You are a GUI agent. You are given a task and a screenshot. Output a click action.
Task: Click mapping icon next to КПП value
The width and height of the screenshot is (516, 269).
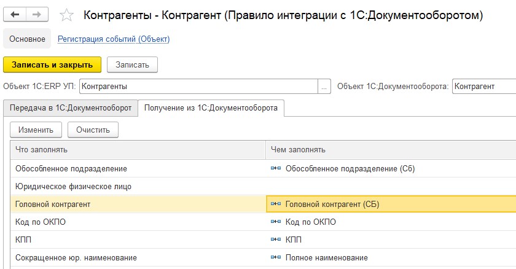pos(276,240)
